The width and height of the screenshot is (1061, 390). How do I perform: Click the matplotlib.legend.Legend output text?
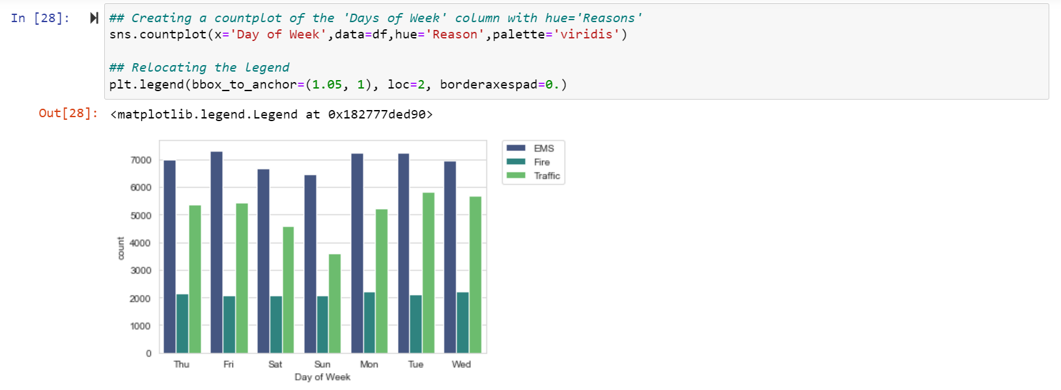(272, 115)
